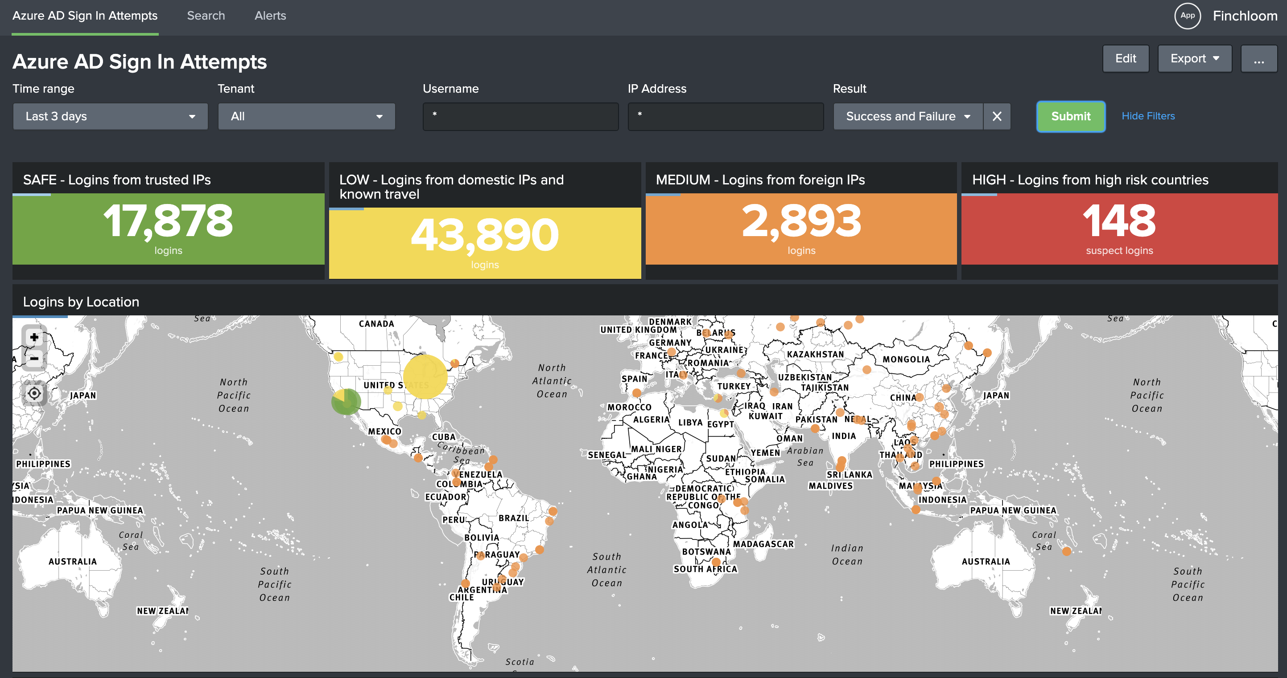
Task: Click the red HIGH risk logins panel
Action: click(1118, 229)
